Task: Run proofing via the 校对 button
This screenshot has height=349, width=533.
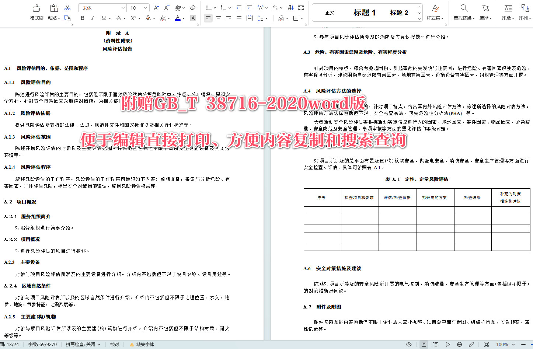Action: (x=115, y=344)
